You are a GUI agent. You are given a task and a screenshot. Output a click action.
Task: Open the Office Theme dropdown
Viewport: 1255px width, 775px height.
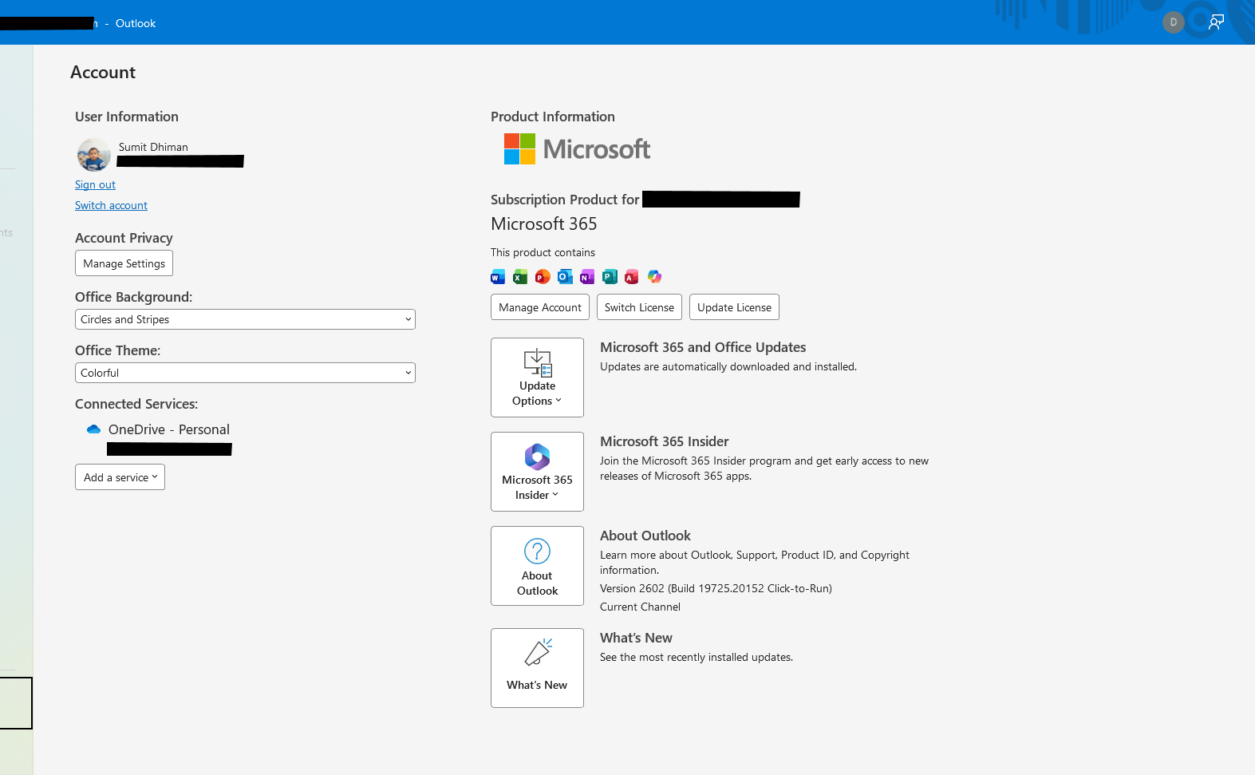(245, 373)
